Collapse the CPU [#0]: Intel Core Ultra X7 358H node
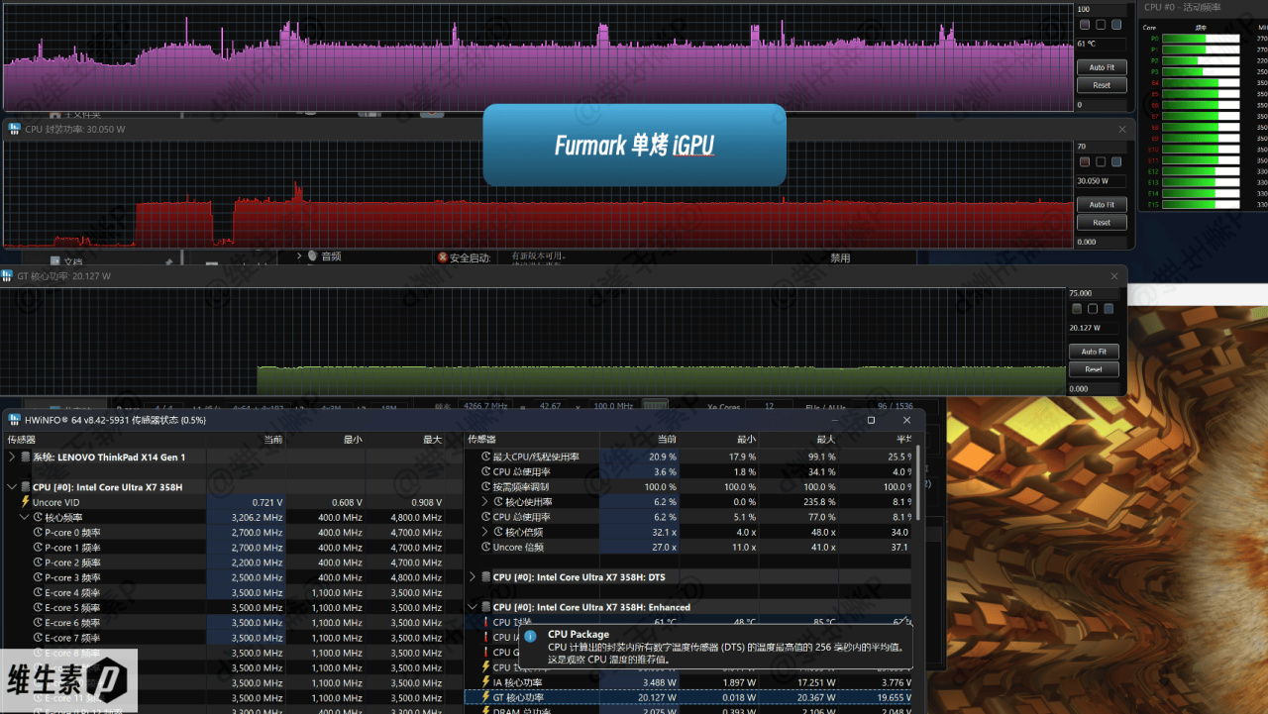The width and height of the screenshot is (1268, 714). click(x=12, y=487)
